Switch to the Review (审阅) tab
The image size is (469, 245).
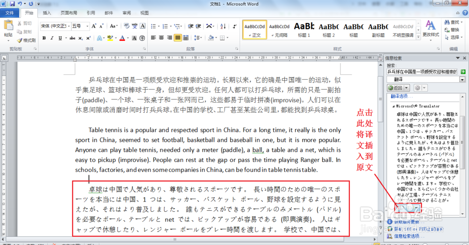click(127, 13)
